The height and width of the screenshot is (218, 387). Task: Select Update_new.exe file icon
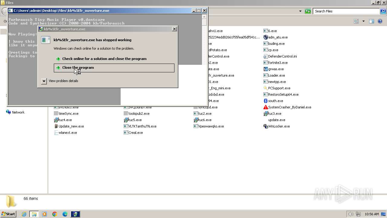pos(56,126)
